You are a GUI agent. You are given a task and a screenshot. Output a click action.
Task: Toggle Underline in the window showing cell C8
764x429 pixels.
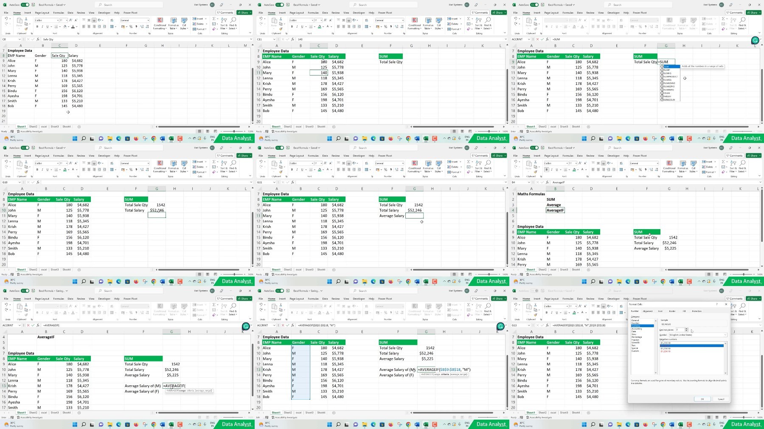point(47,26)
